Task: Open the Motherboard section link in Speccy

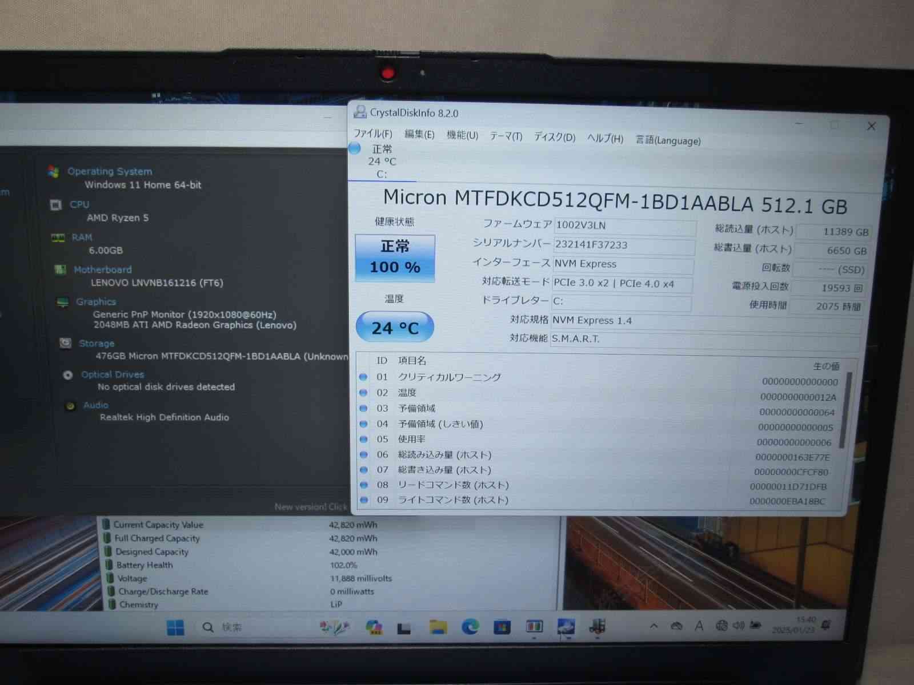Action: pos(103,269)
